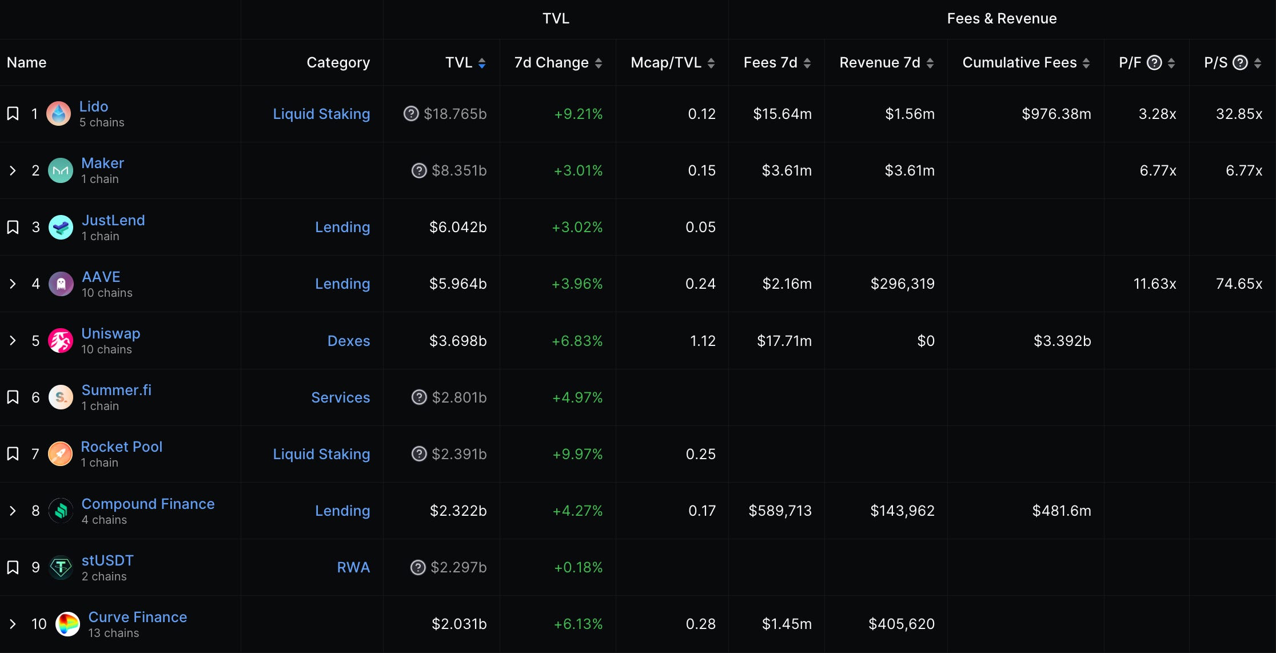This screenshot has width=1276, height=653.
Task: Click the JustLend logo icon
Action: click(61, 228)
